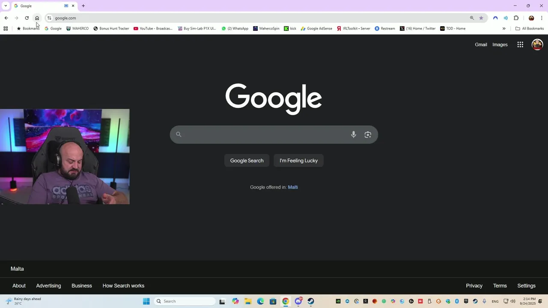Open the apps grid in bookmarks bar

[x=6, y=29]
